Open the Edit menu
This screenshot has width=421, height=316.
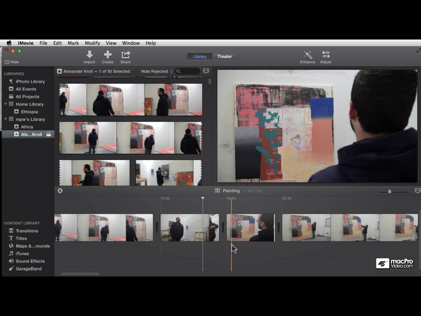pos(57,43)
